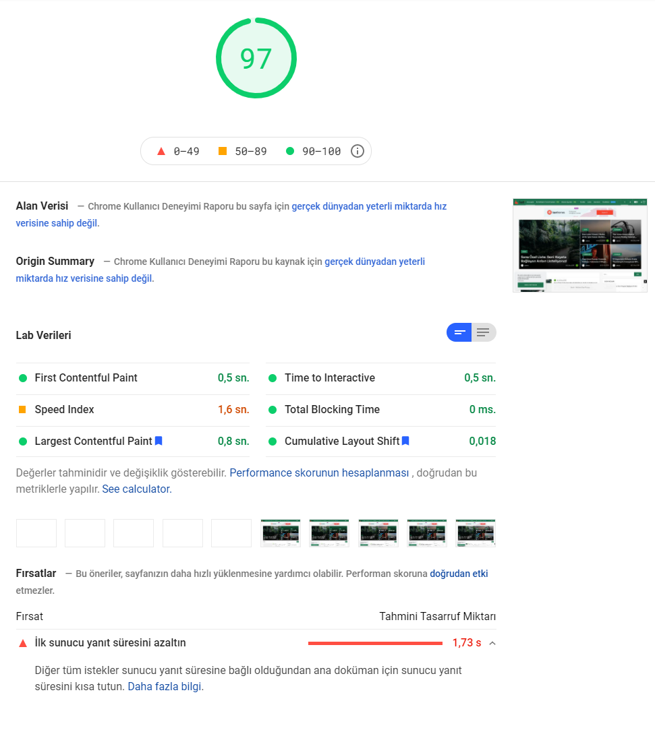The image size is (655, 732).
Task: Click the first rendered filmstrip frame showing the page
Action: click(x=281, y=533)
